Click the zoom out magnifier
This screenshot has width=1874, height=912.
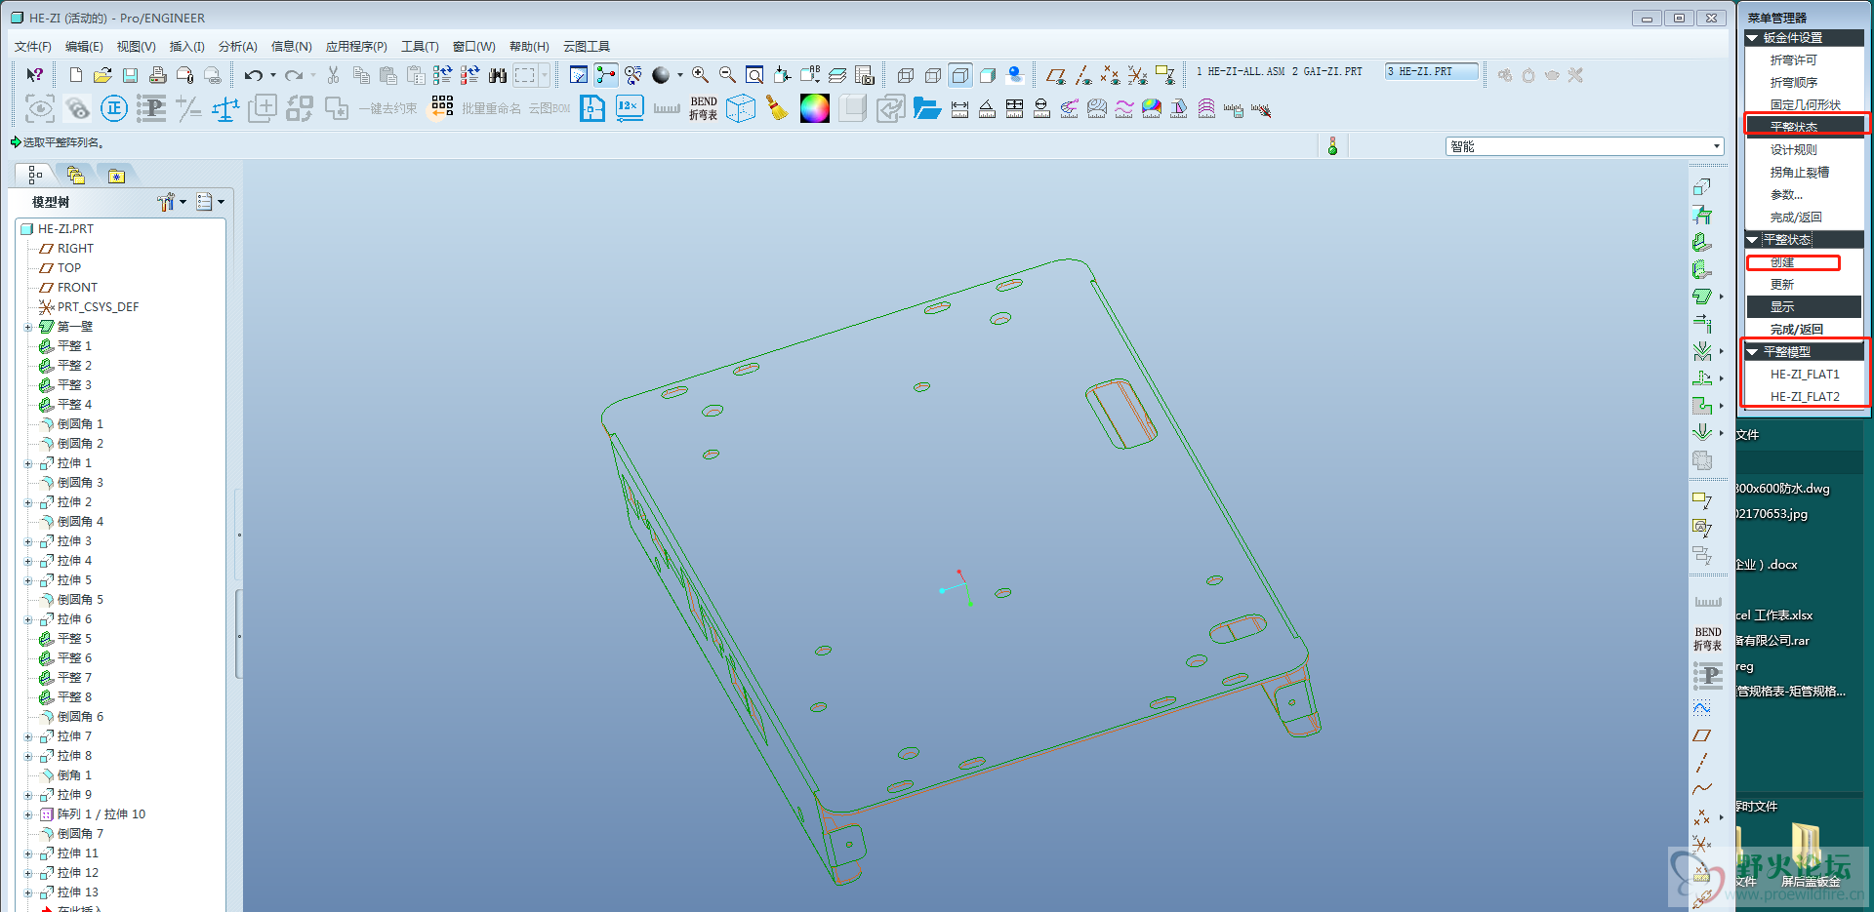tap(727, 75)
